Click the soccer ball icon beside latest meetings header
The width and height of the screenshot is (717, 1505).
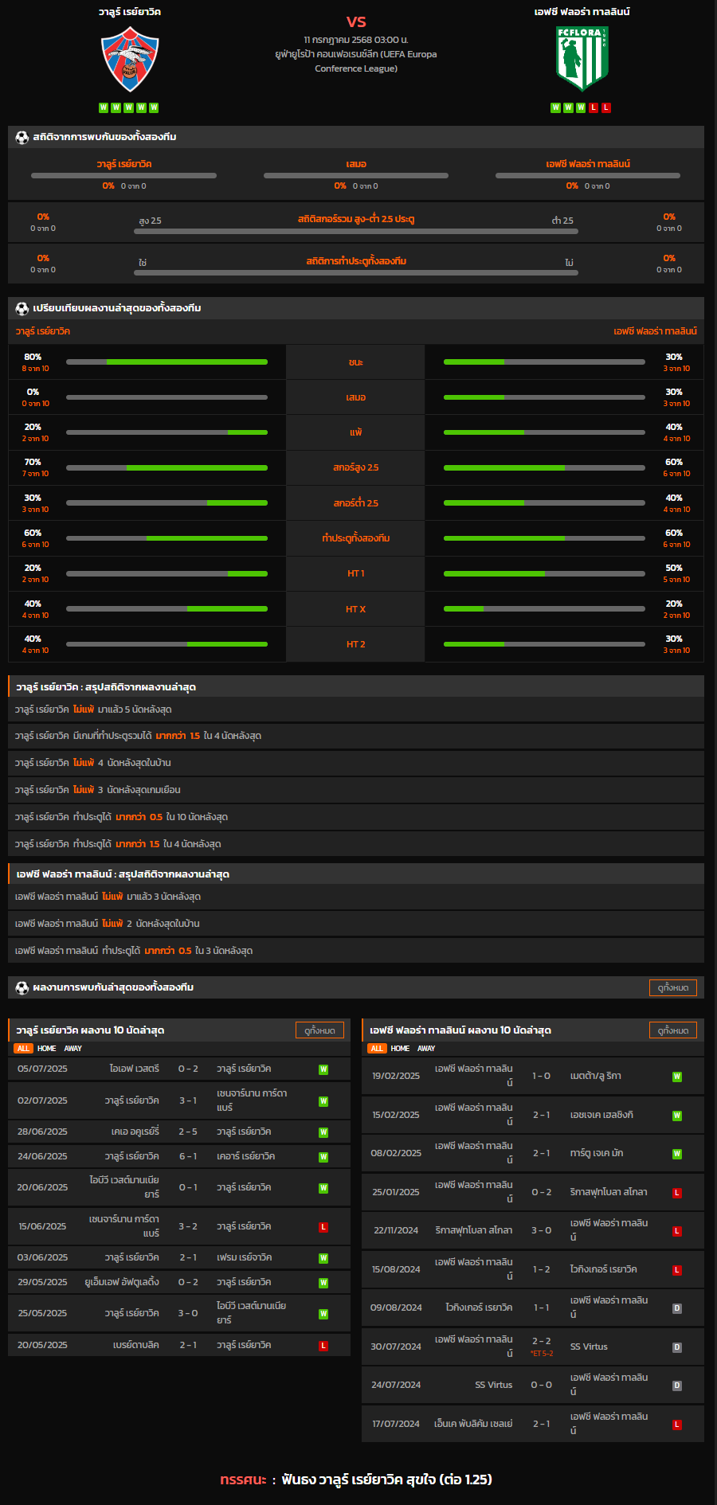click(22, 987)
